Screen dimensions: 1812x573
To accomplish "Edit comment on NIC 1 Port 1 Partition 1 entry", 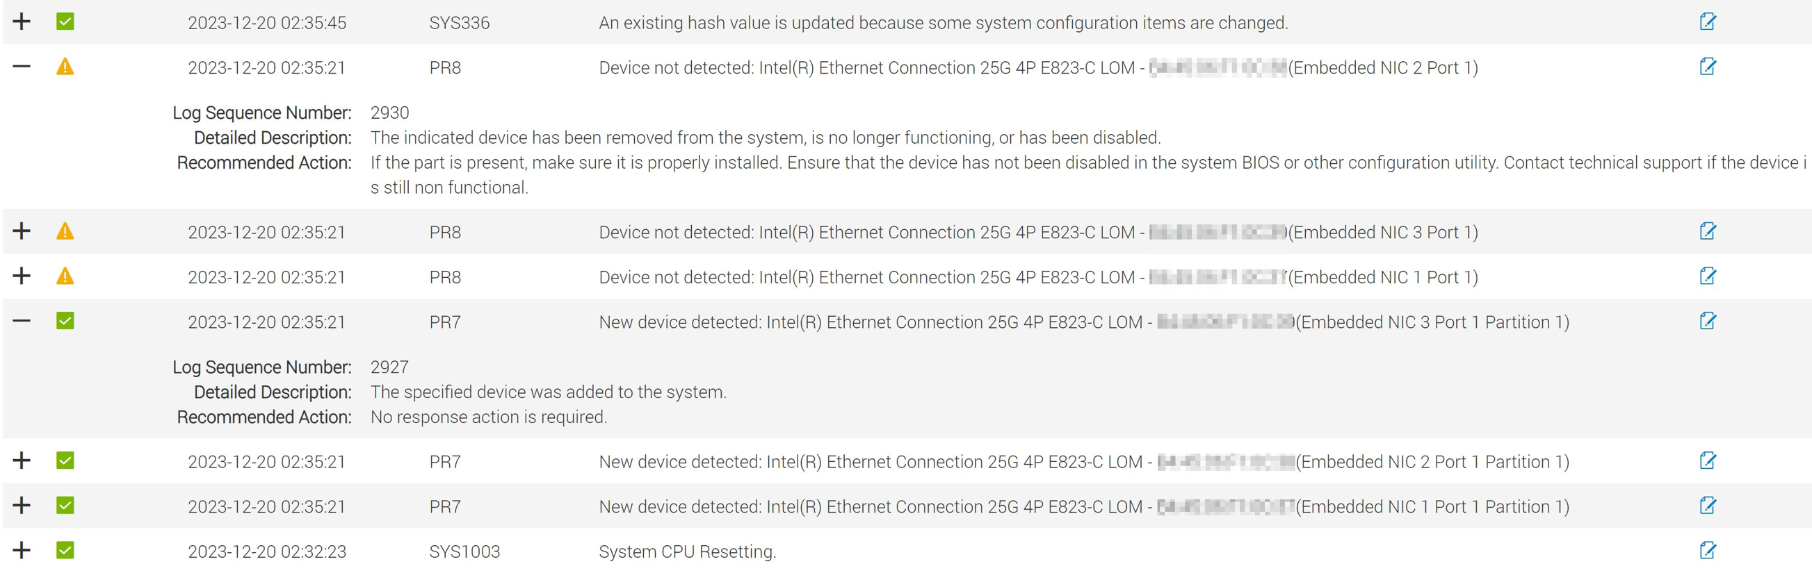I will coord(1707,506).
